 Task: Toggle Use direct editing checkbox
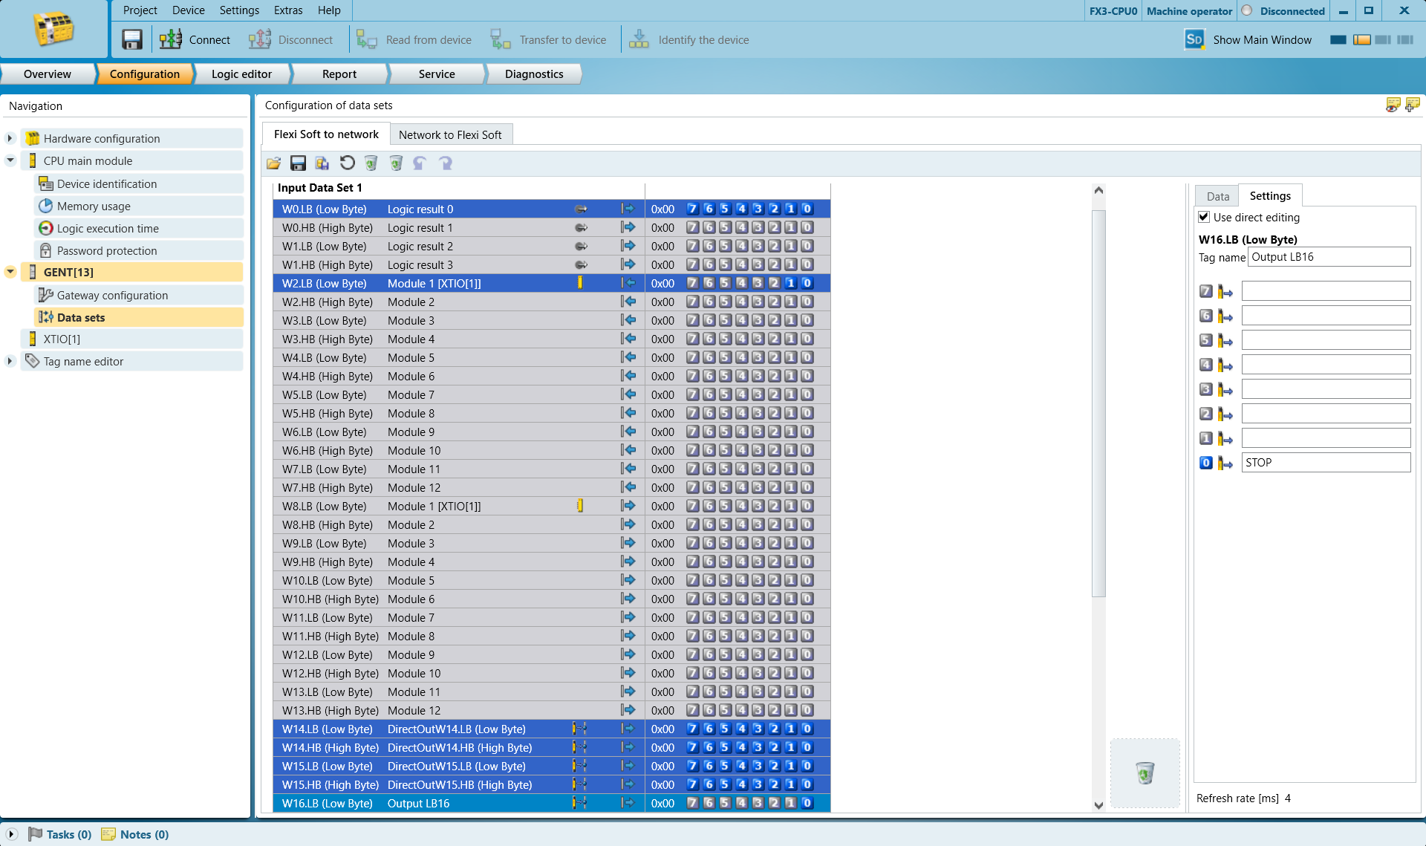pos(1204,217)
